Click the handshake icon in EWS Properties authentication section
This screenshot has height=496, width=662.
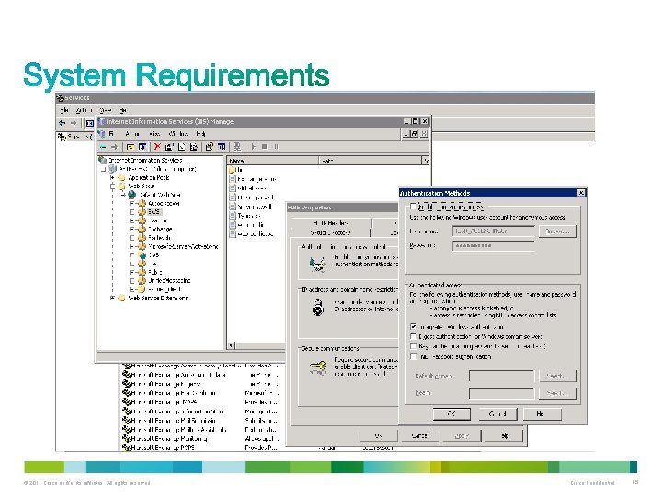tap(317, 265)
